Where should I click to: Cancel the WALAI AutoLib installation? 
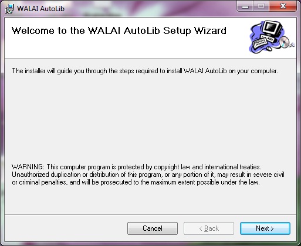tap(153, 228)
